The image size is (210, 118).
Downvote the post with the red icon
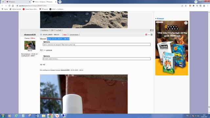146,34
